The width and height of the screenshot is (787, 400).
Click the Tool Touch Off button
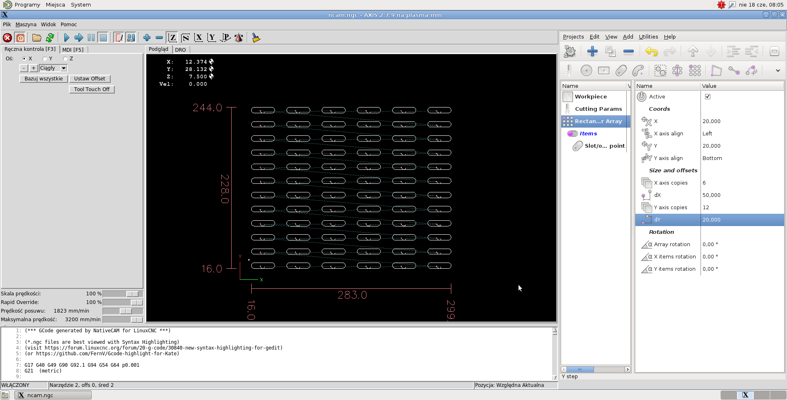coord(92,89)
